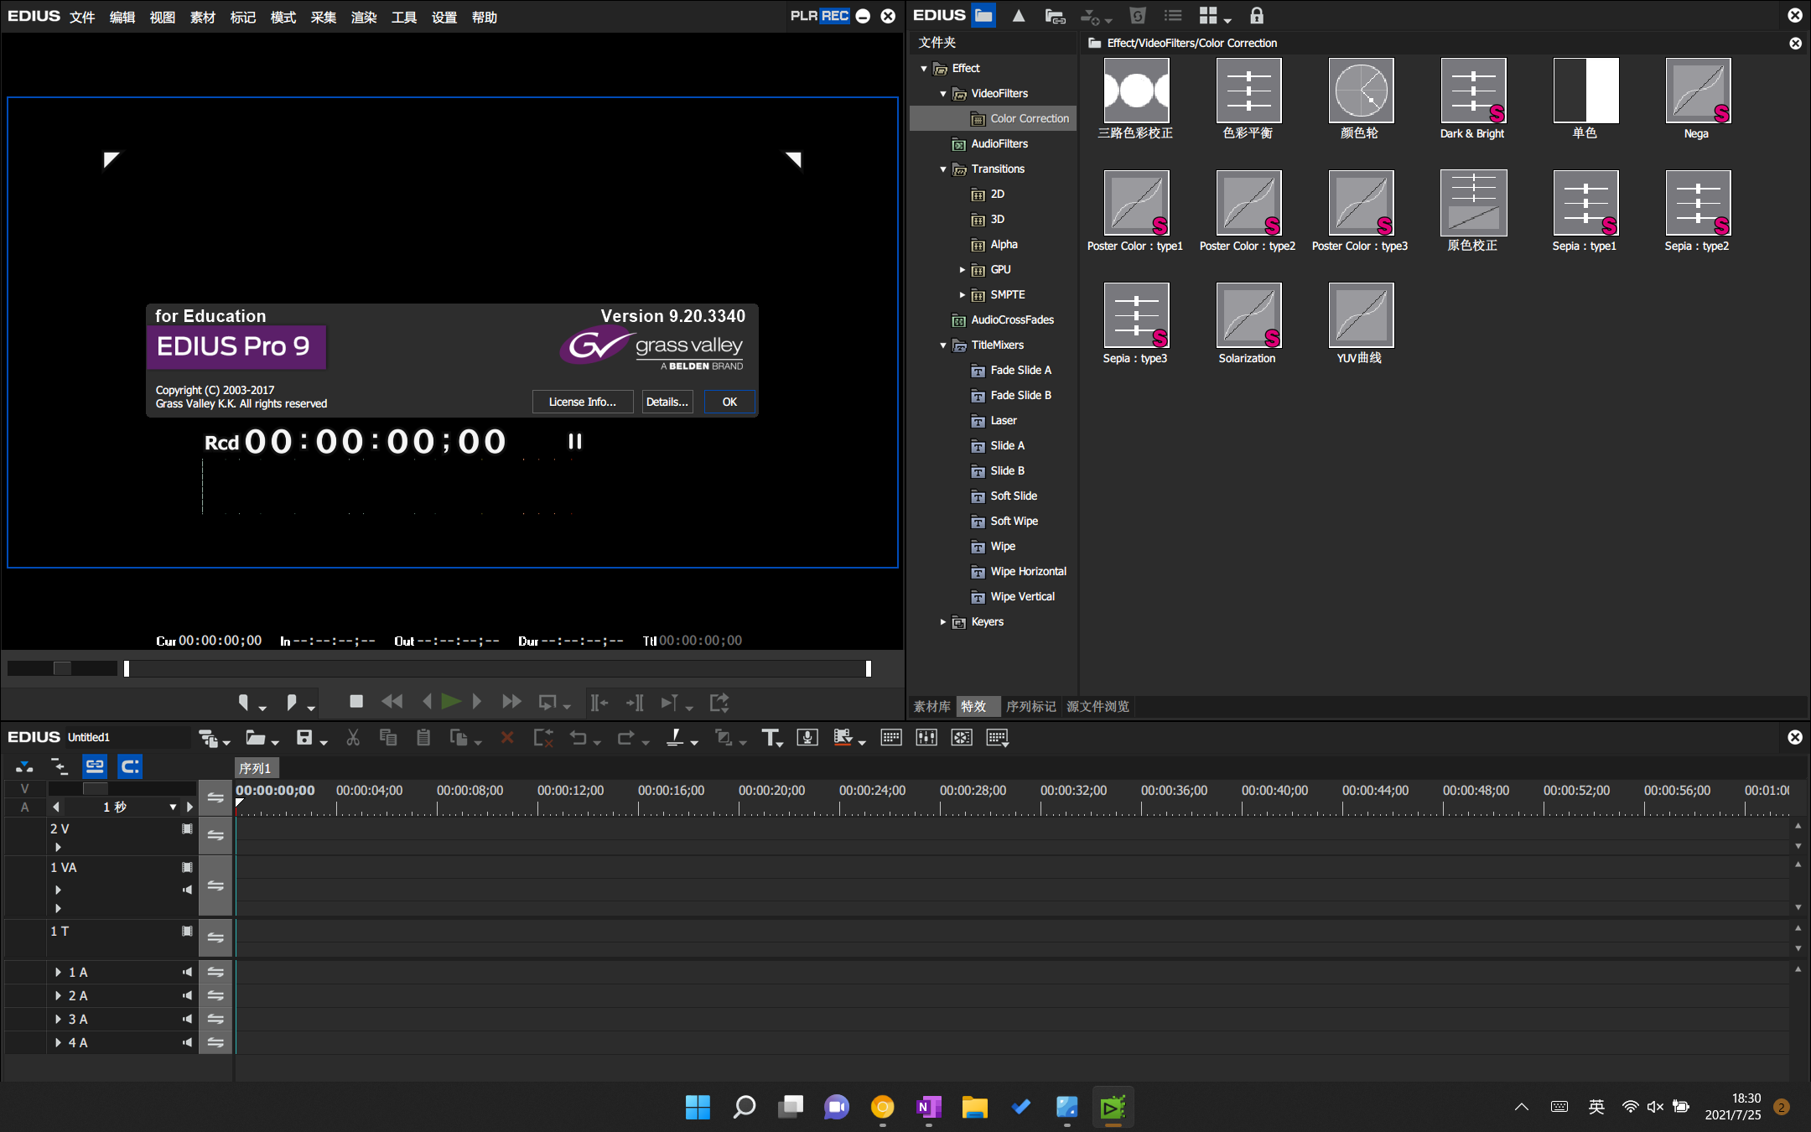This screenshot has height=1132, width=1811.
Task: Expand the Keyers folder in effect tree
Action: point(942,622)
